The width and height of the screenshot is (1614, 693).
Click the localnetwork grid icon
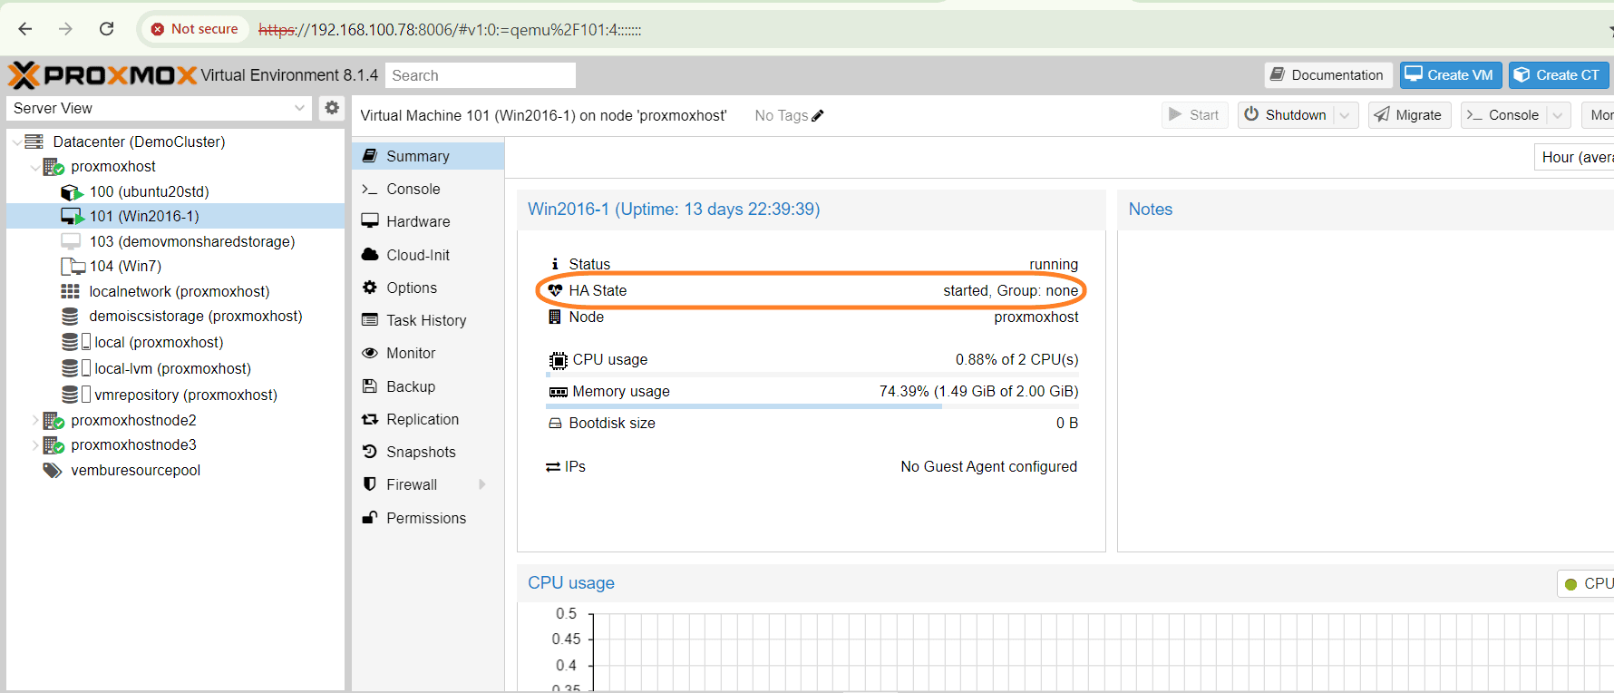coord(70,291)
